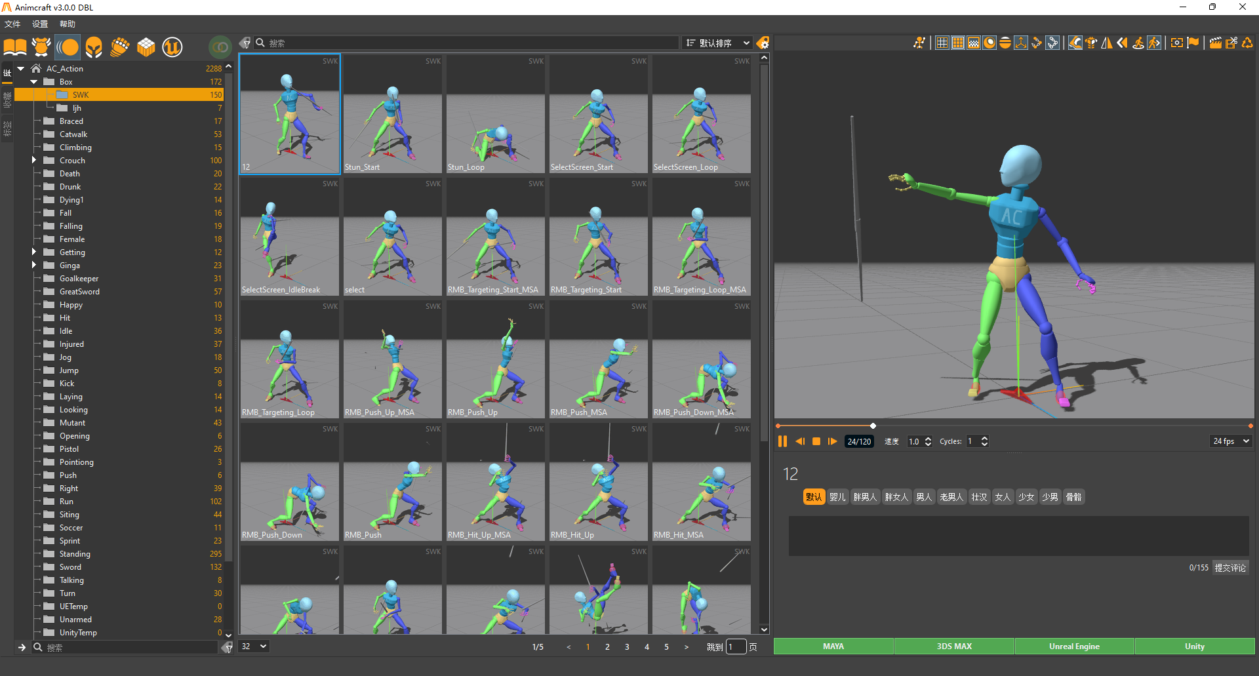
Task: Open the 默认排序 sort dropdown
Action: (x=717, y=43)
